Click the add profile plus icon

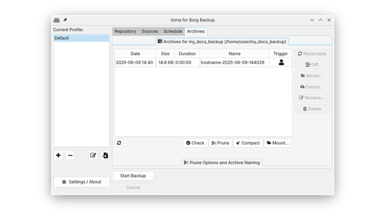pos(59,155)
